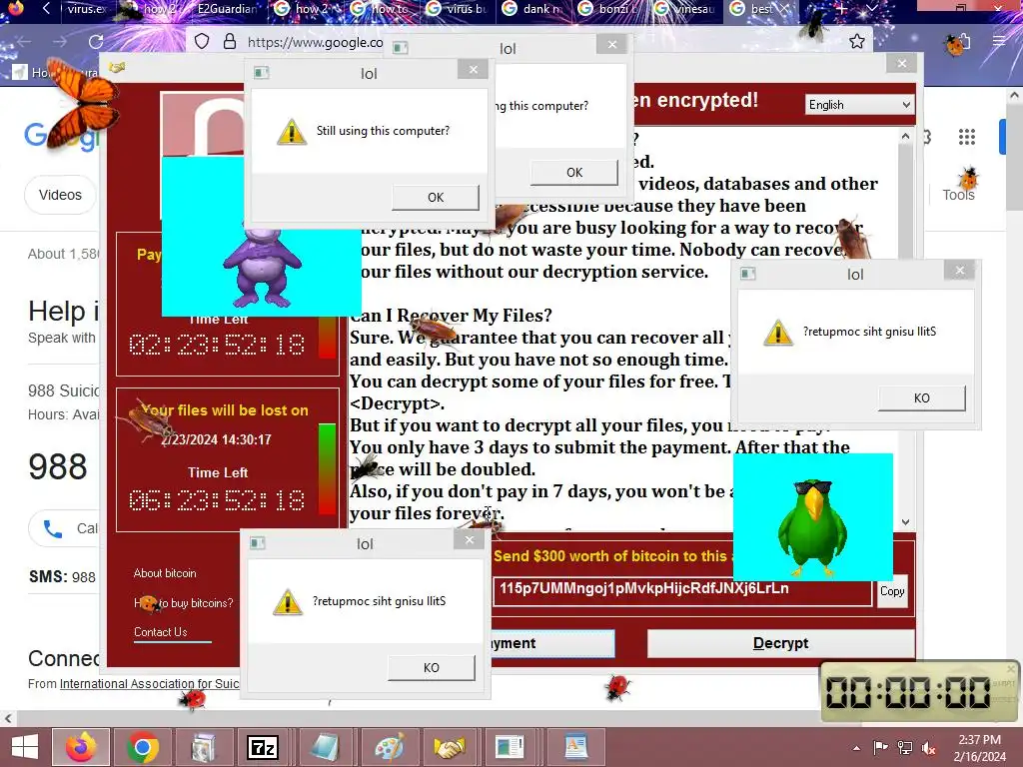This screenshot has height=767, width=1023.
Task: Click the Google address bar URL
Action: tap(315, 42)
